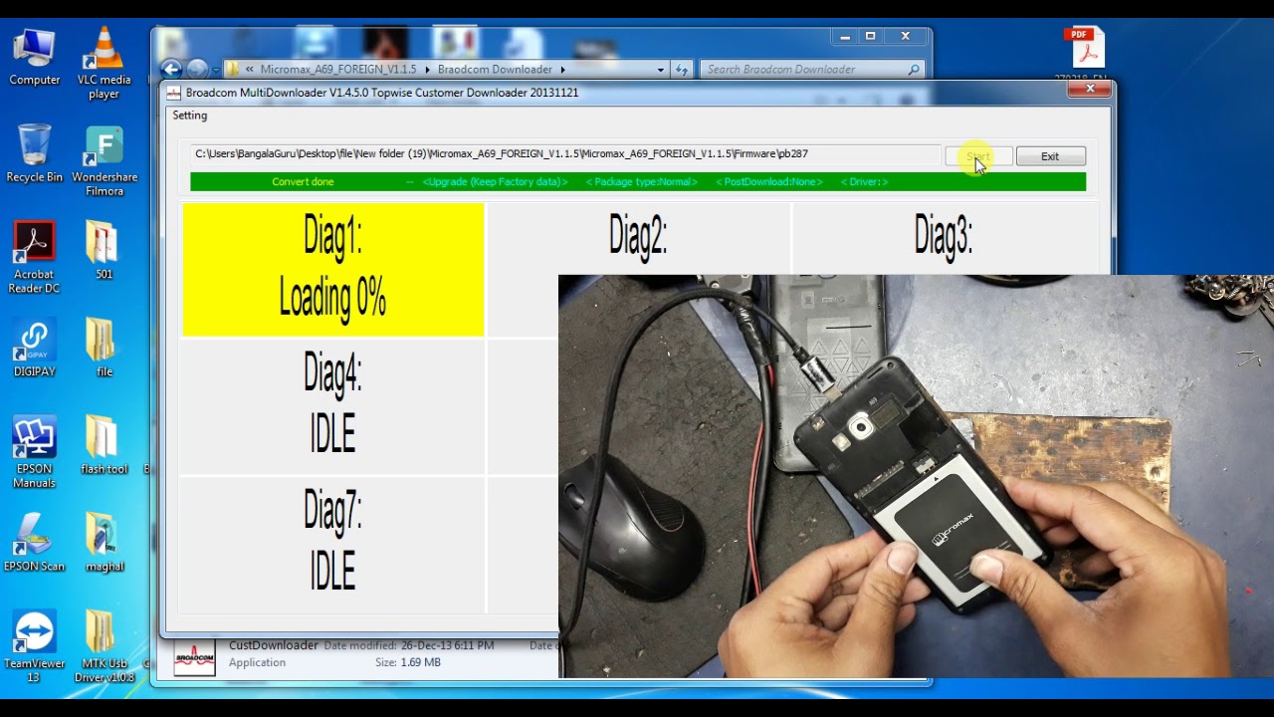Open the 501 folder on desktop
1274x717 pixels.
[104, 250]
